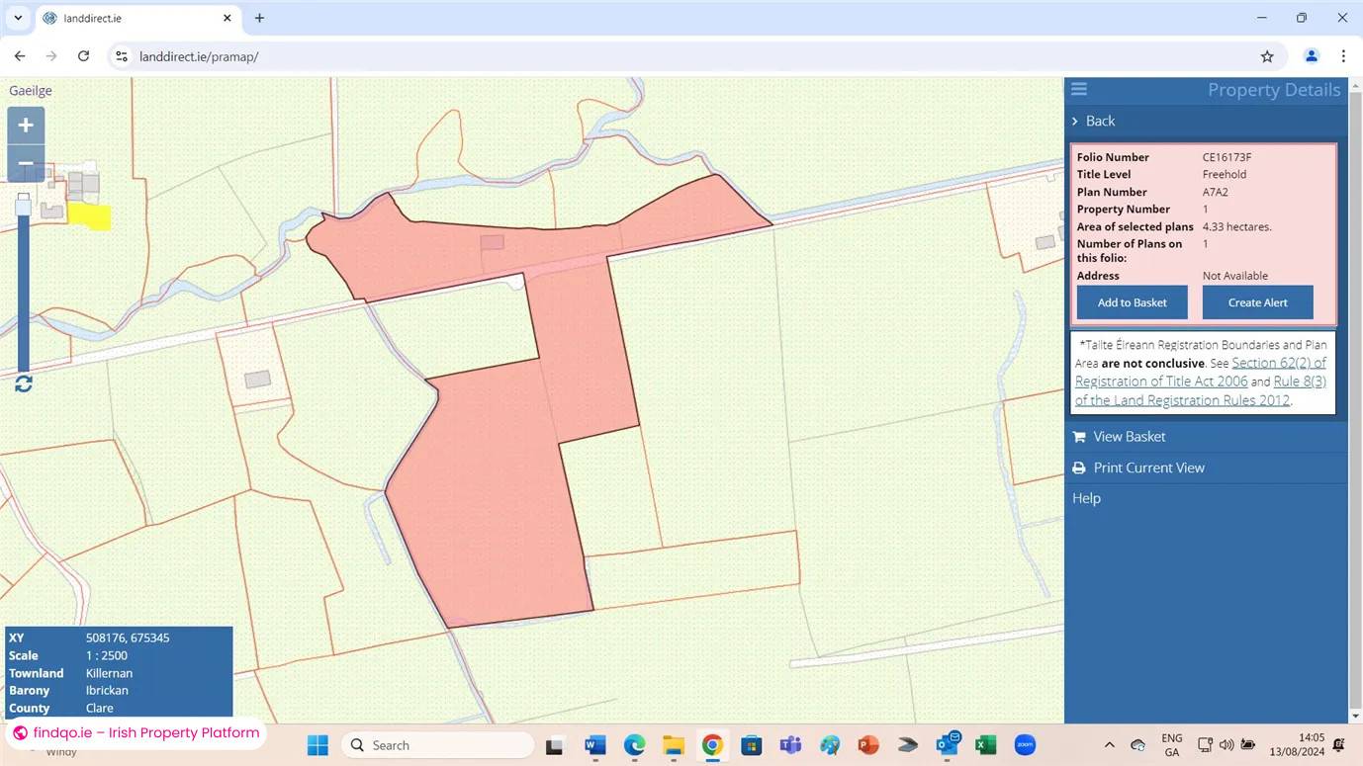
Task: Click the map zoom level slider handle
Action: pyautogui.click(x=24, y=205)
